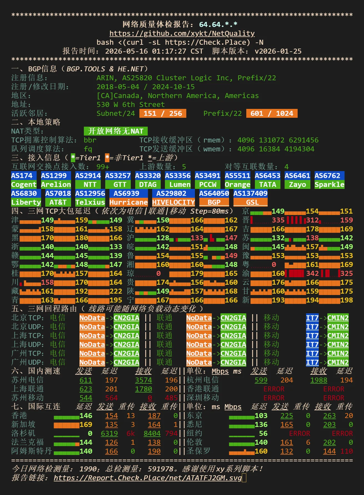Click the DTAG provider tag
Image resolution: width=364 pixels, height=495 pixels.
(x=148, y=184)
